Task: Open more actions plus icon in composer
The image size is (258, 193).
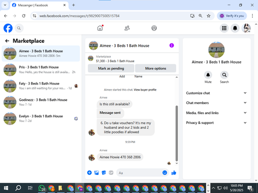Action: pos(89,172)
